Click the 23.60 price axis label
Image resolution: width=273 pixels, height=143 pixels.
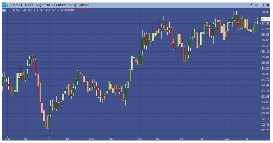pos(265,102)
